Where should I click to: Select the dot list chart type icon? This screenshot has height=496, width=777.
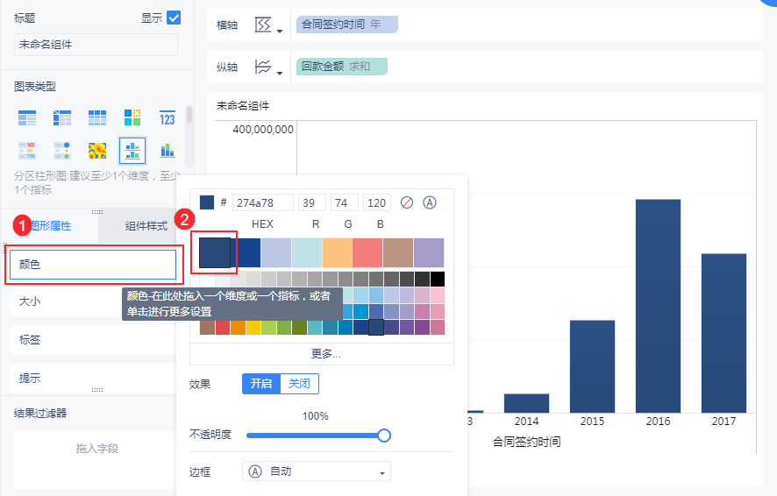(62, 150)
